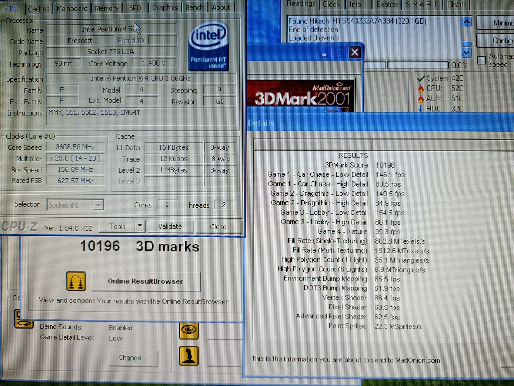Open the Readings tab in SpeedFan
This screenshot has width=514, height=386.
(x=301, y=4)
